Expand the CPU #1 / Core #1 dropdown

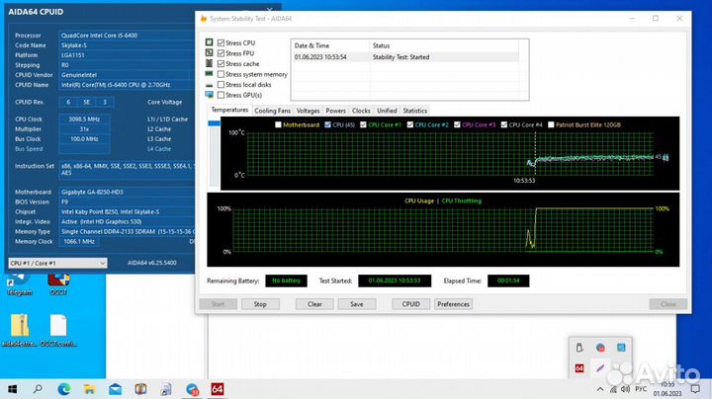57,263
